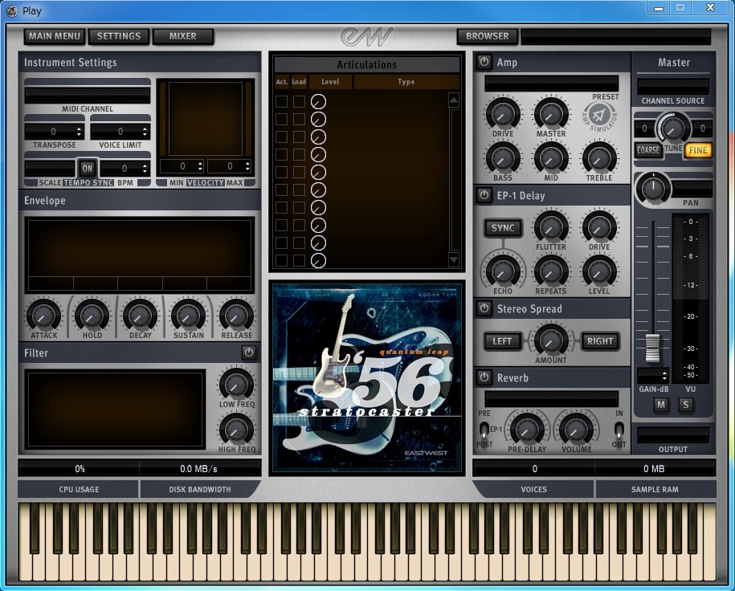Toggle the Amp power icon
735x591 pixels.
(484, 62)
